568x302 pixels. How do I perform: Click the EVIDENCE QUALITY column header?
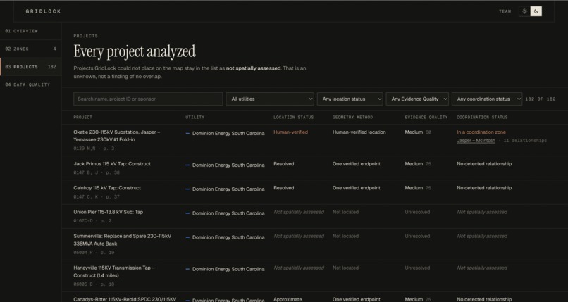click(x=426, y=117)
